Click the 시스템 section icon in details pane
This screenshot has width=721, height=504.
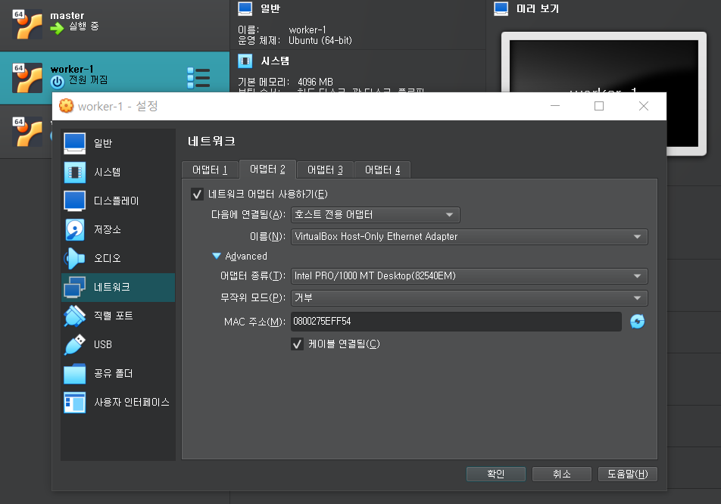245,61
